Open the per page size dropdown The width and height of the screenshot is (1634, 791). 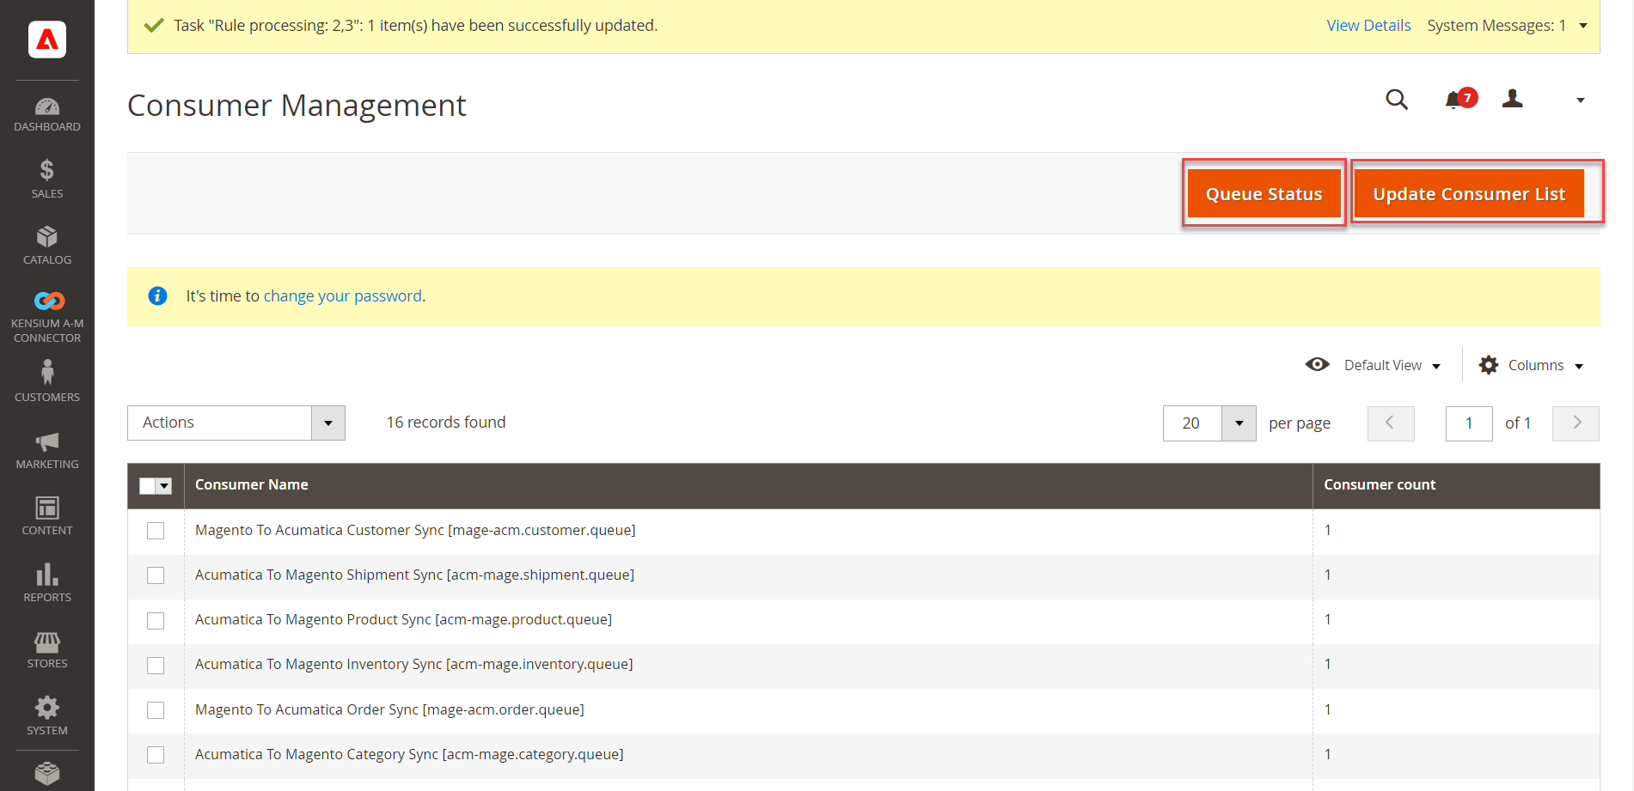click(x=1238, y=423)
